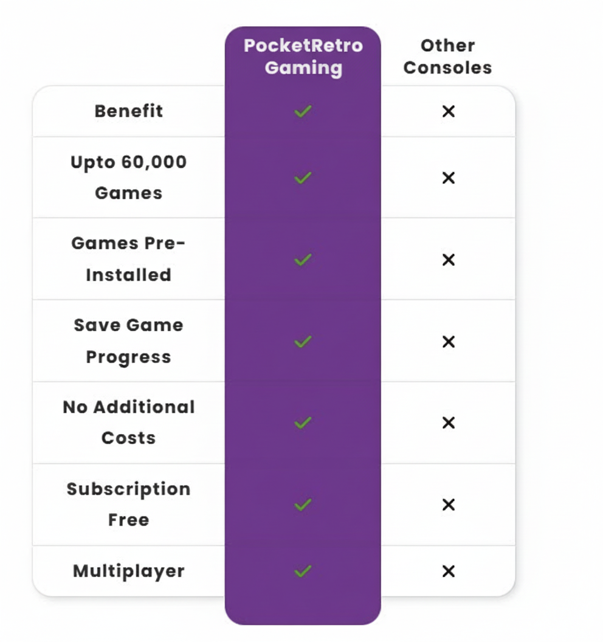Click the Multiplayer row label
Image resolution: width=603 pixels, height=642 pixels.
pyautogui.click(x=129, y=571)
